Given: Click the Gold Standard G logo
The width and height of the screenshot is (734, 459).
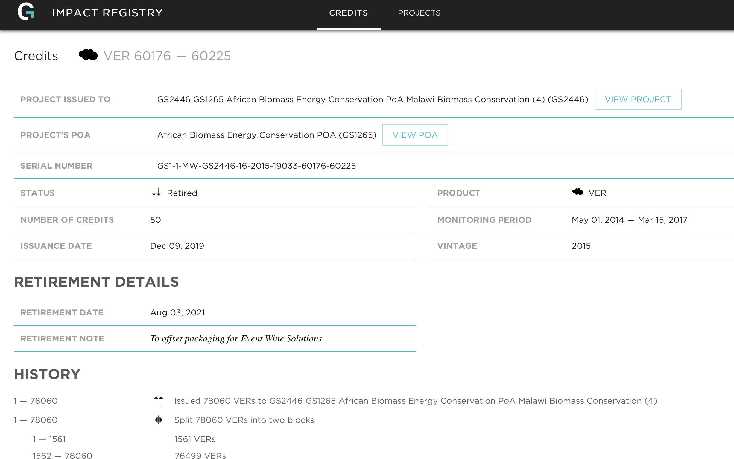Looking at the screenshot, I should (26, 12).
